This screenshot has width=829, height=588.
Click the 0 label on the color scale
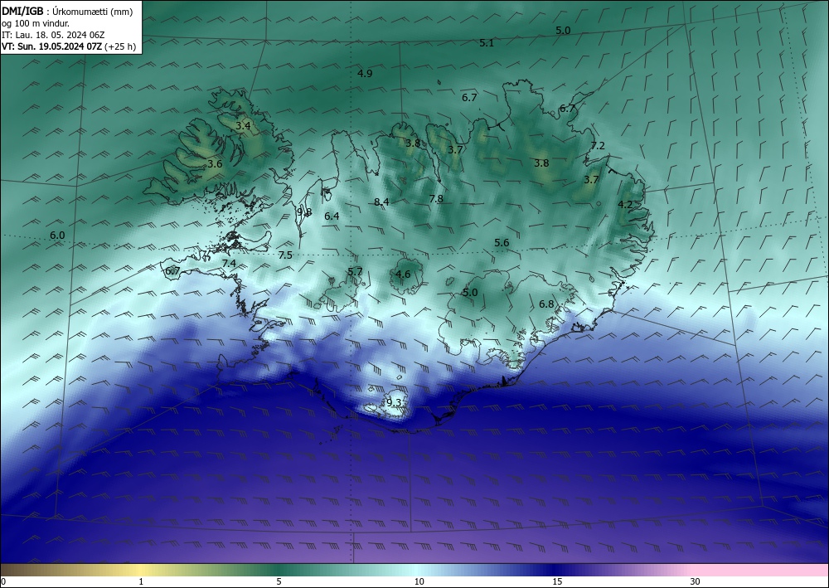coord(3,582)
